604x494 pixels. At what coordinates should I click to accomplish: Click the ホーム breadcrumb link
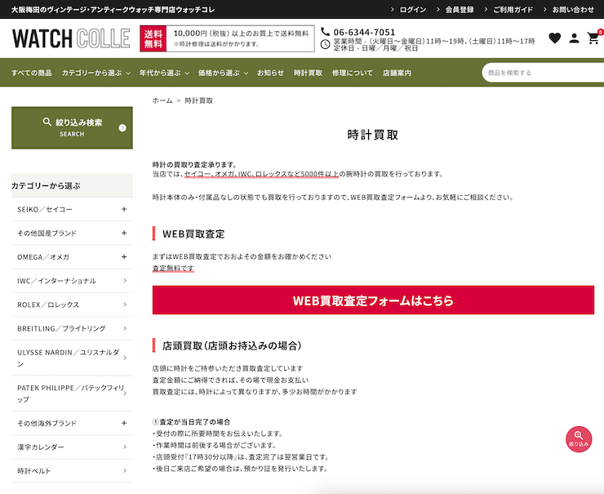[x=162, y=100]
